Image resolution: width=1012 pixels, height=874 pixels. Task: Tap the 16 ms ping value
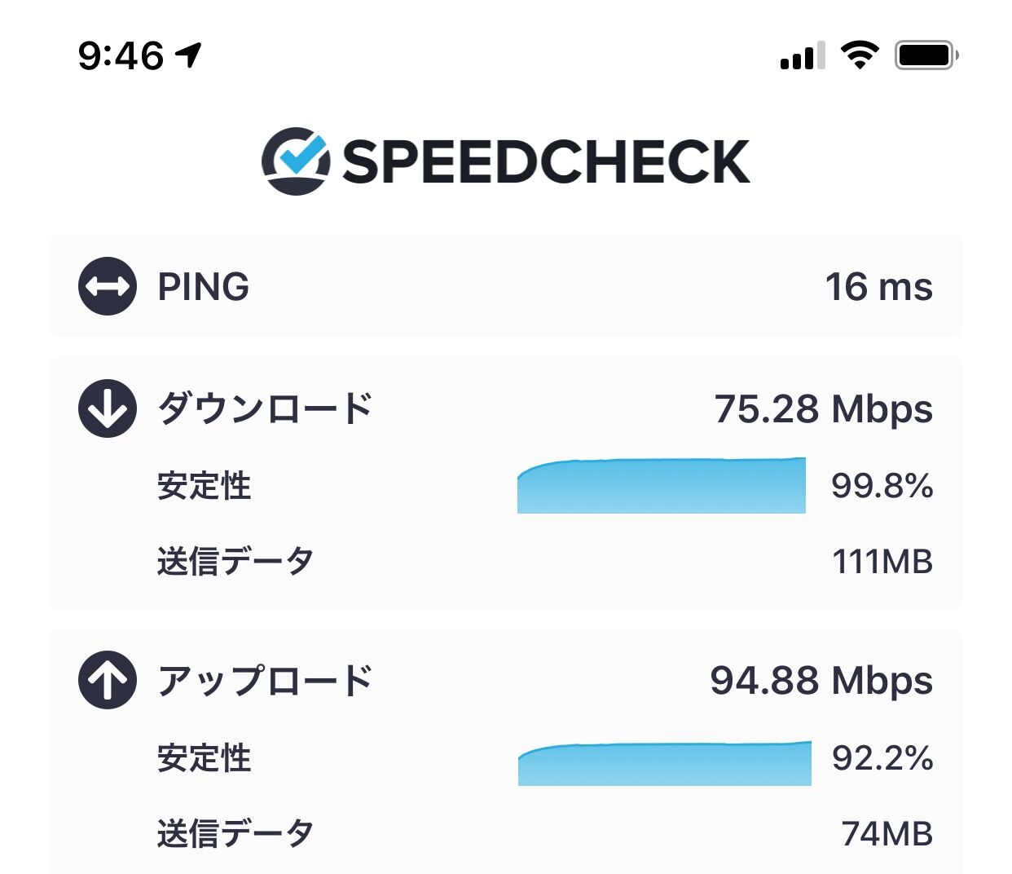click(x=879, y=287)
